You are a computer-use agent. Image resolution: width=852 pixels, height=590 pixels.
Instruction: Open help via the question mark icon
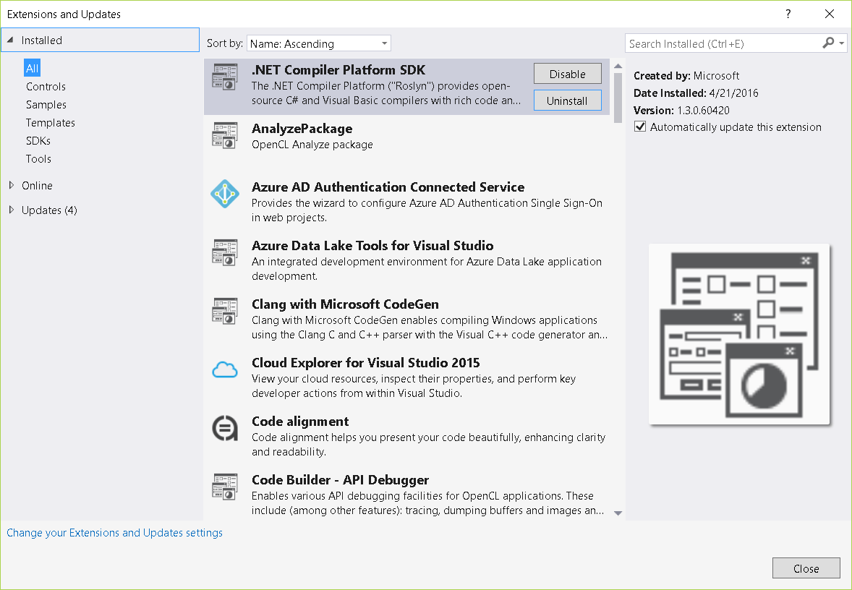coord(788,14)
